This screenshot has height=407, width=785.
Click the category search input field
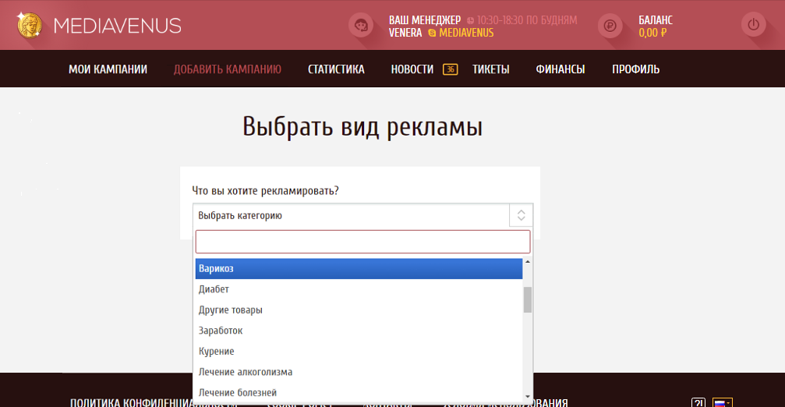click(363, 242)
